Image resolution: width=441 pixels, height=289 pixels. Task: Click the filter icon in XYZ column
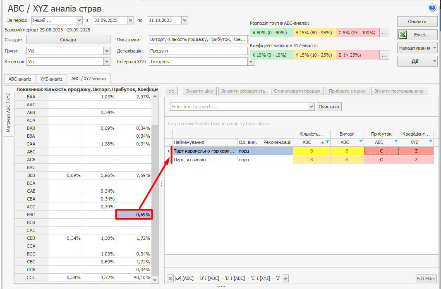[x=431, y=141]
